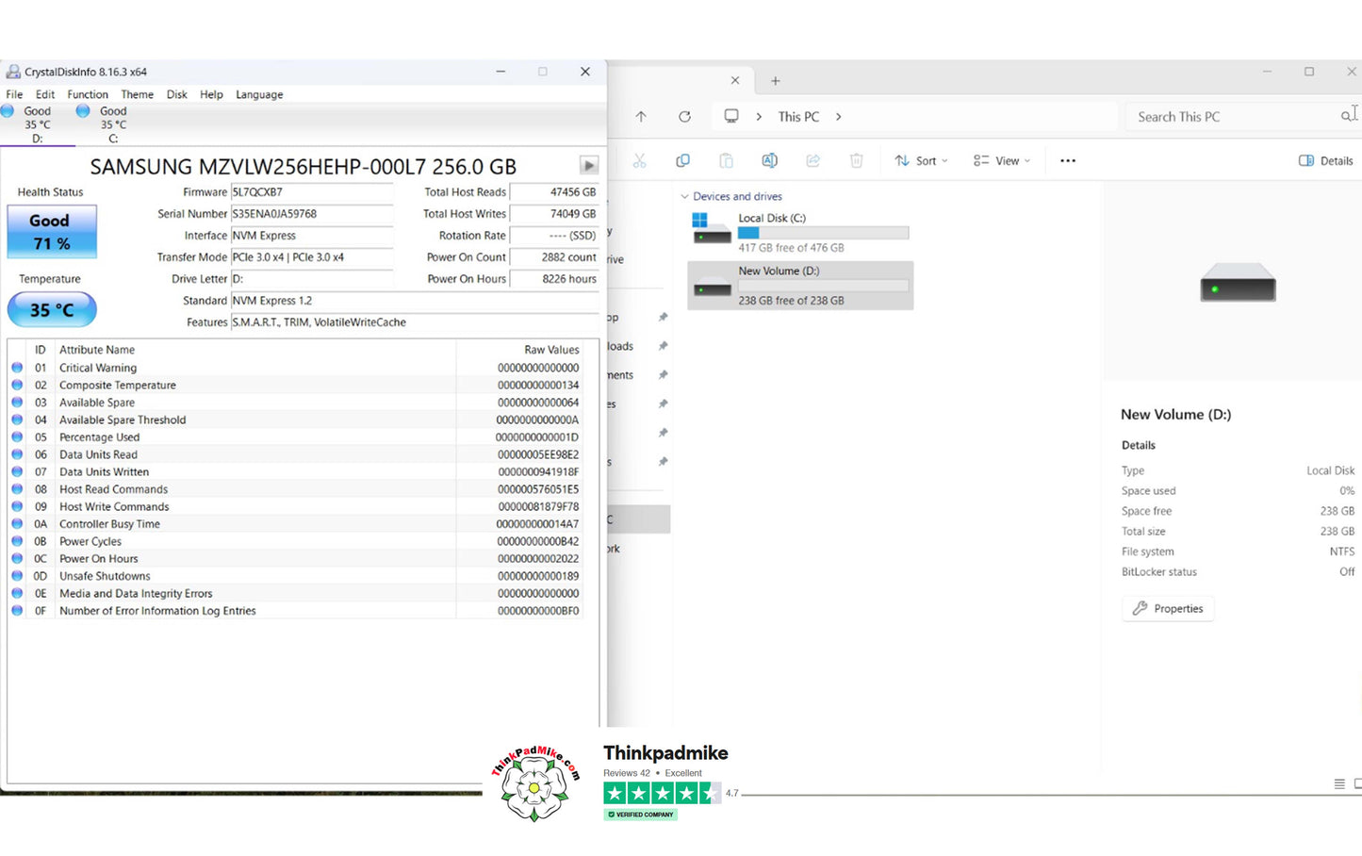Click the Share icon in Explorer toolbar
1362x856 pixels.
812,161
